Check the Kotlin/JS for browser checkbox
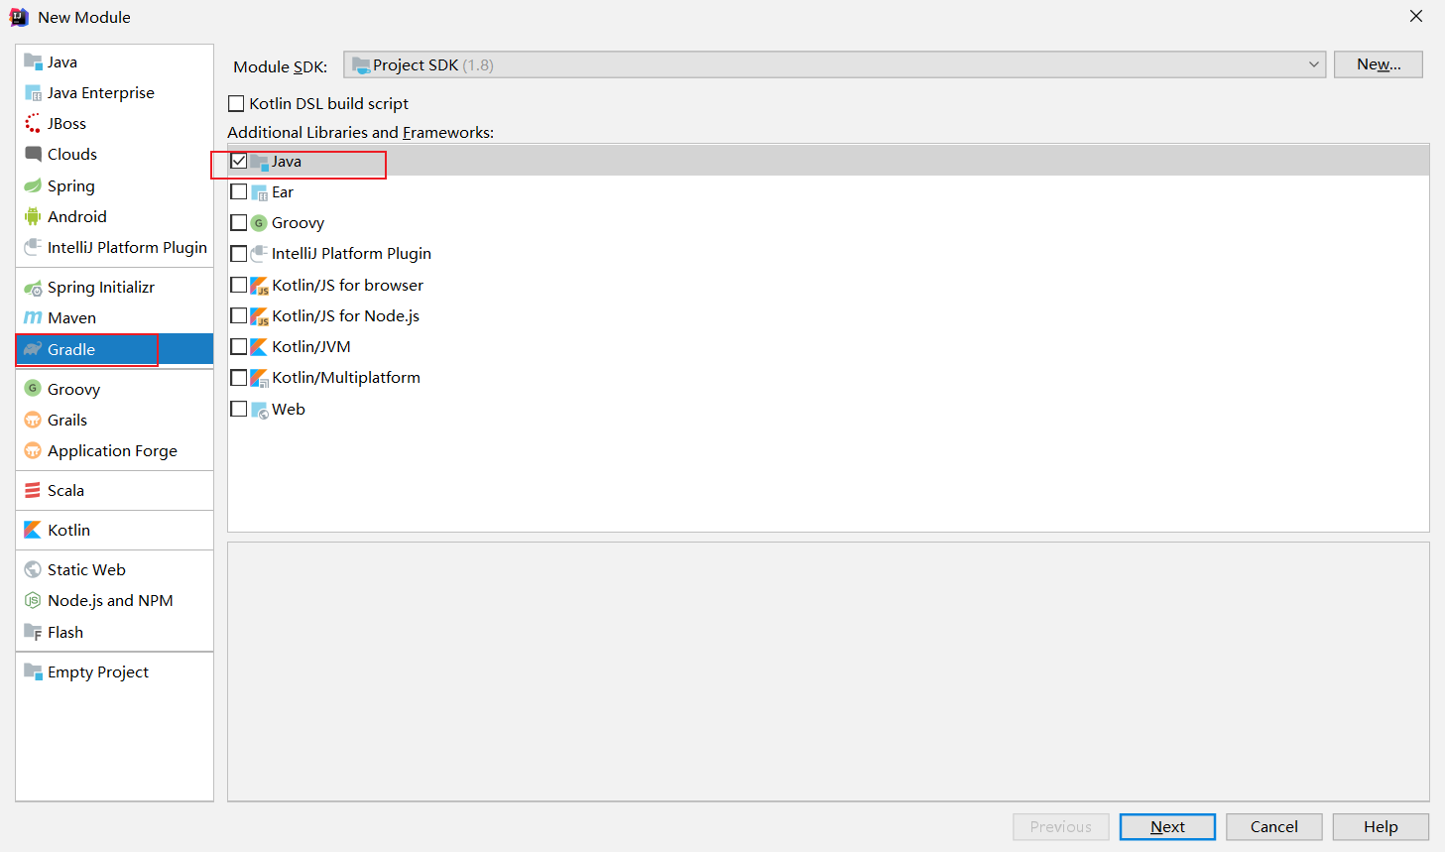1445x852 pixels. 239,285
